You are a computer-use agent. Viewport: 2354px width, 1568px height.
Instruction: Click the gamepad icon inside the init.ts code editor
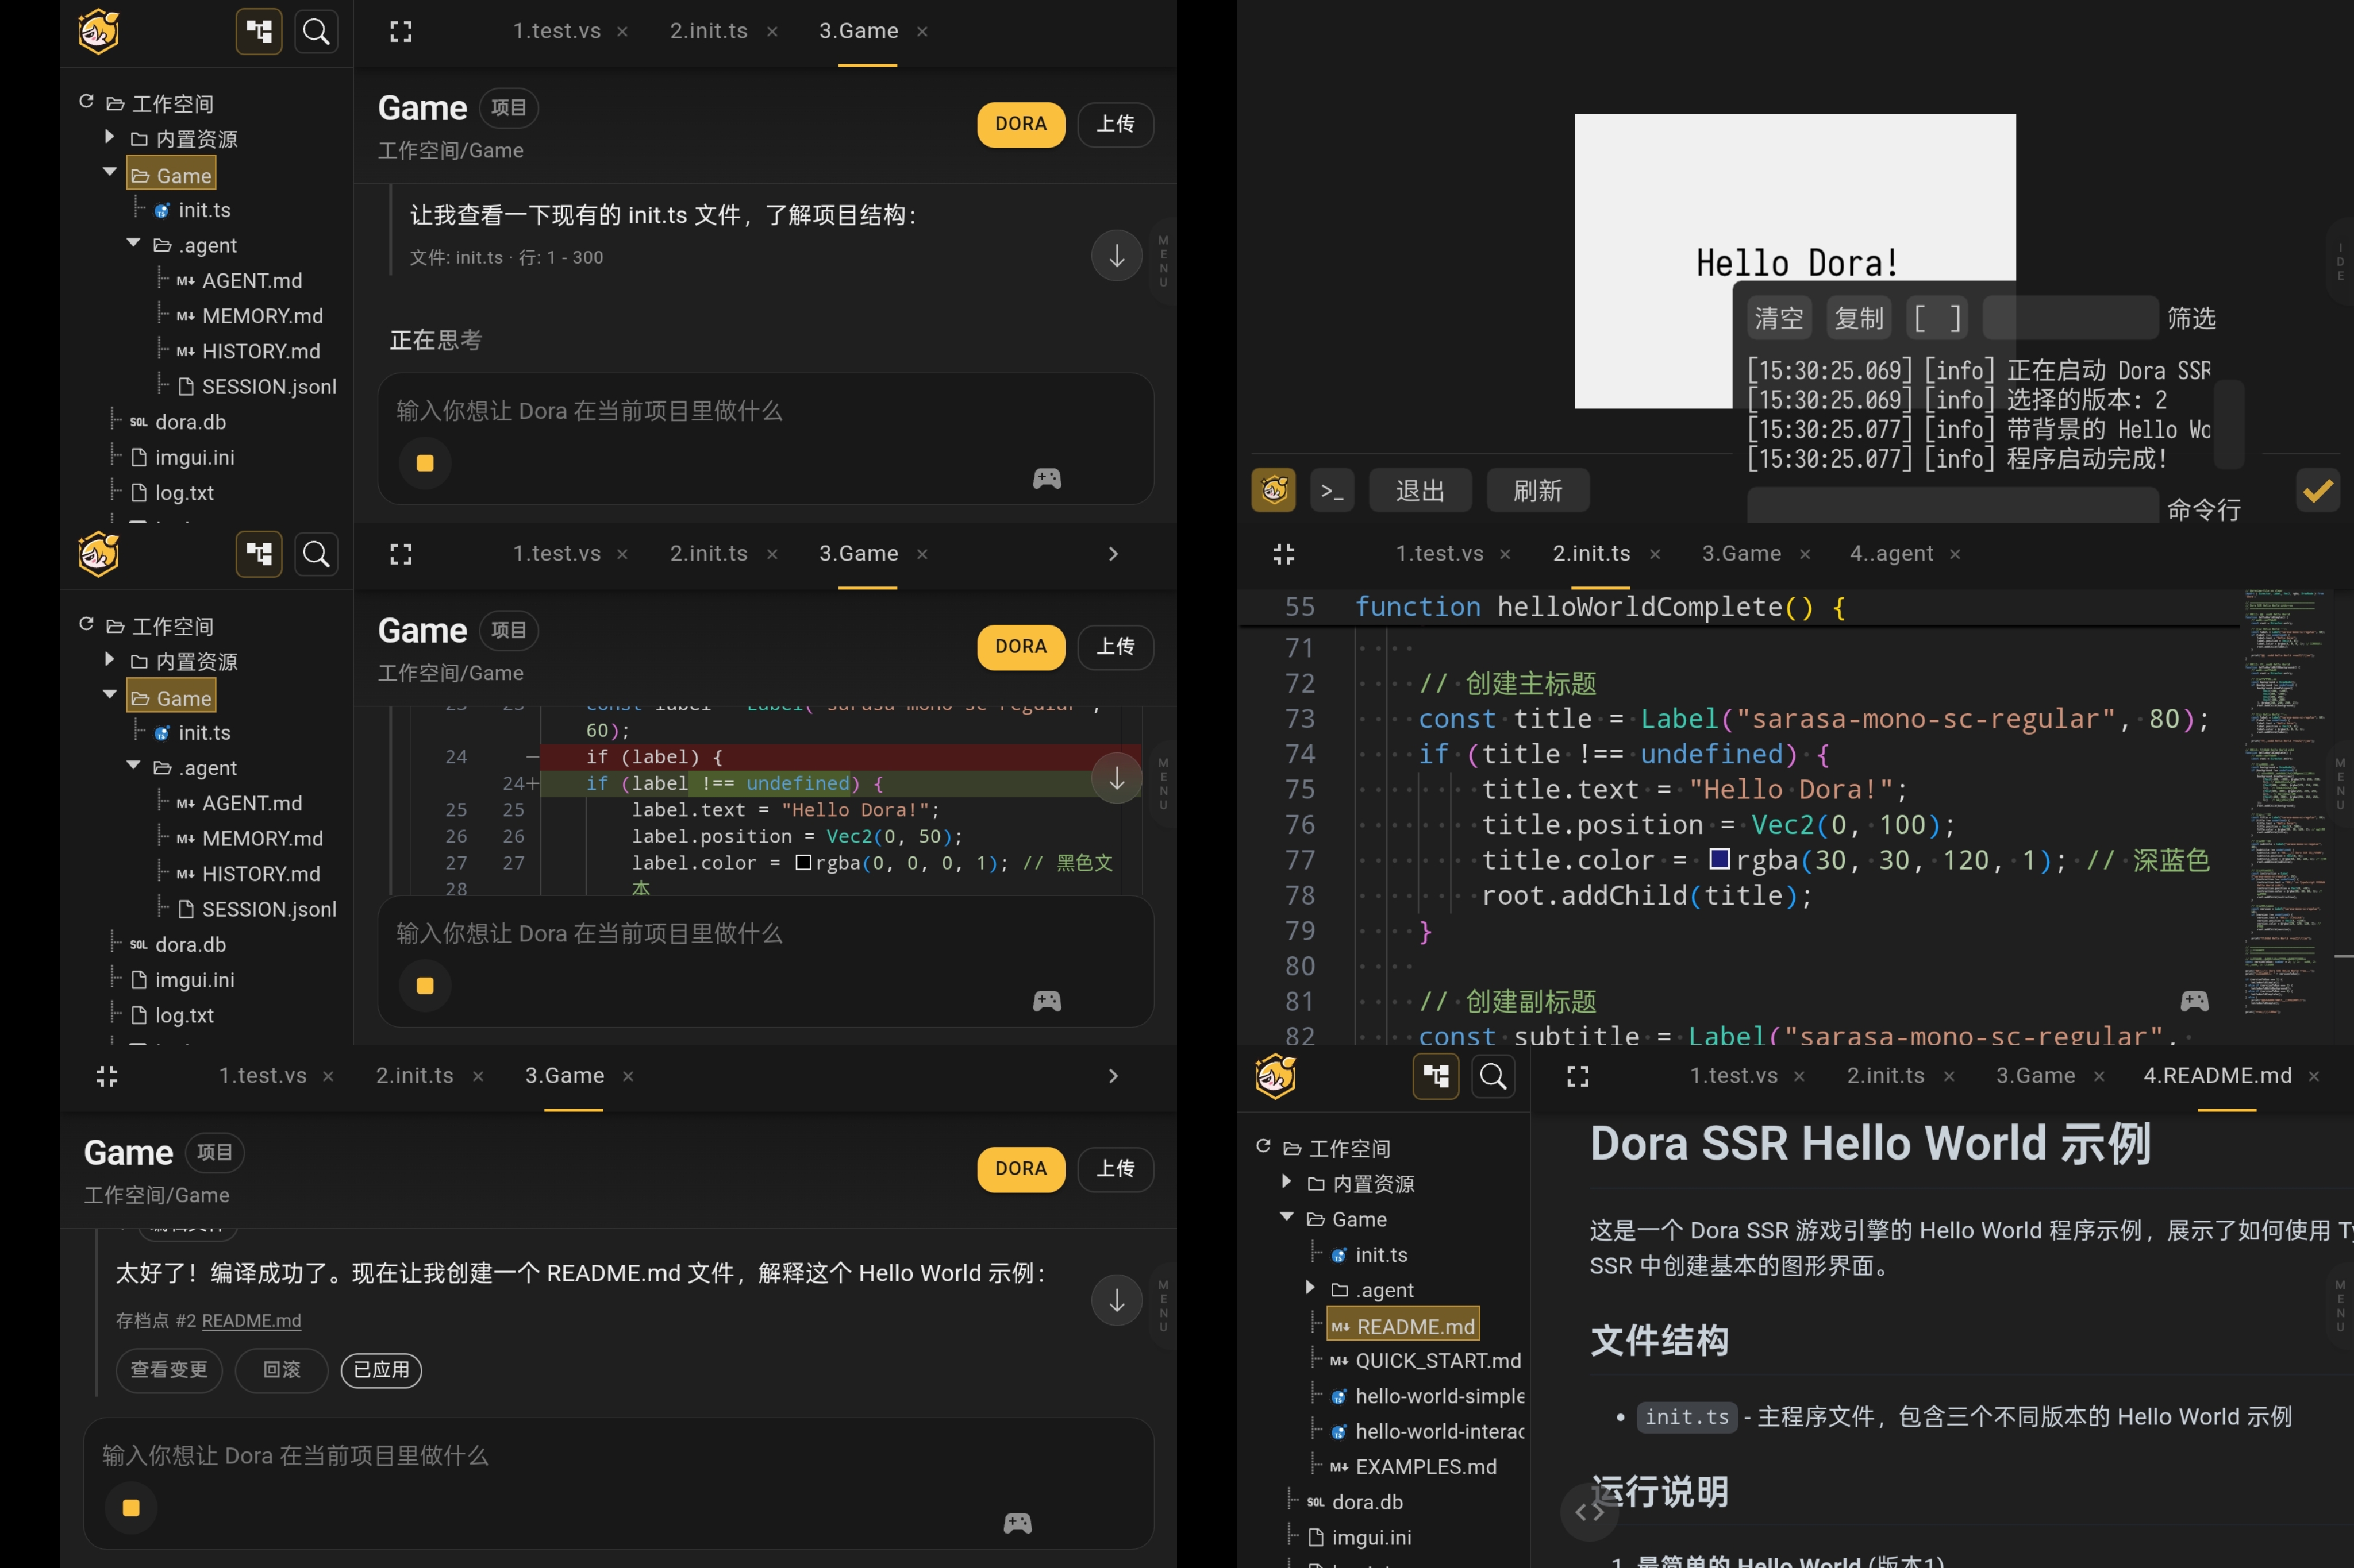pos(2194,1001)
